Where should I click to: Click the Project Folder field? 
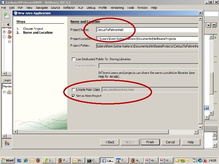(147, 46)
